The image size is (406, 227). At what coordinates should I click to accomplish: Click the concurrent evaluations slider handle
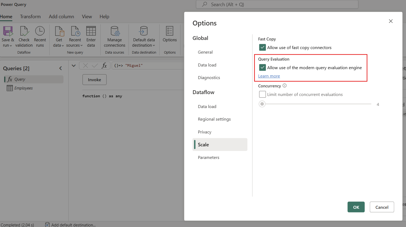coord(262,104)
